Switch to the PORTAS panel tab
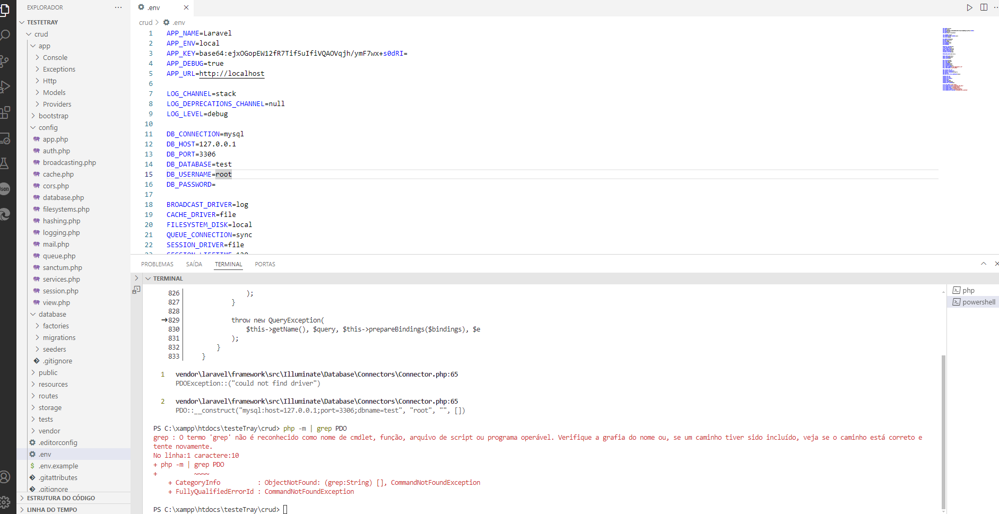 [x=265, y=264]
